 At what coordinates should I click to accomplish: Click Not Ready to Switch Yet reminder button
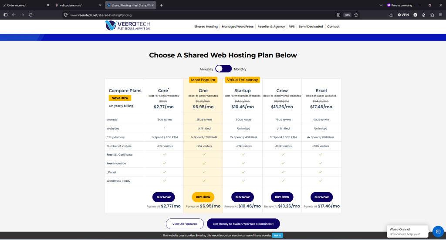(243, 224)
